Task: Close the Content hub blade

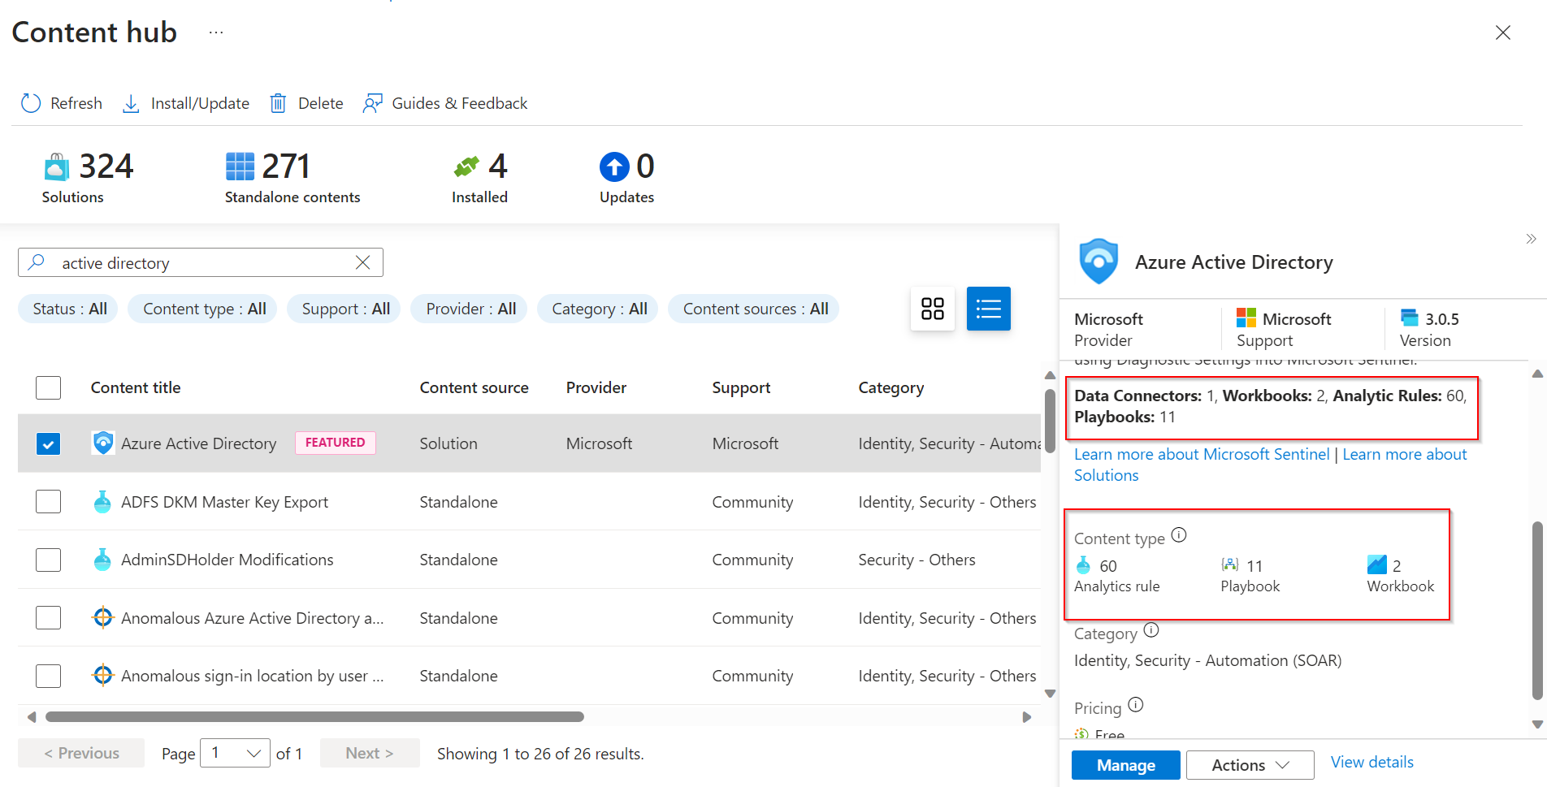Action: tap(1503, 32)
